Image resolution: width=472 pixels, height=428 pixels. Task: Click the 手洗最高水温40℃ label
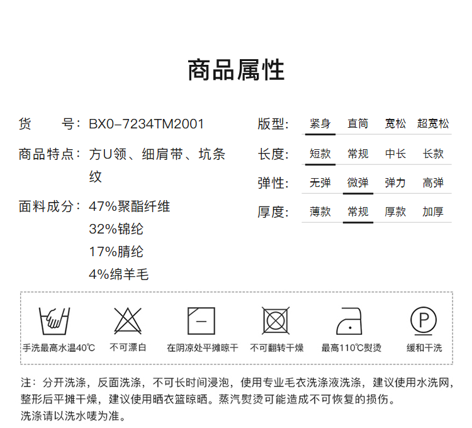tap(59, 348)
